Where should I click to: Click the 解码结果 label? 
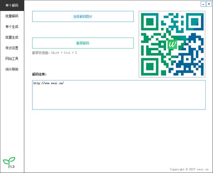click(x=39, y=74)
